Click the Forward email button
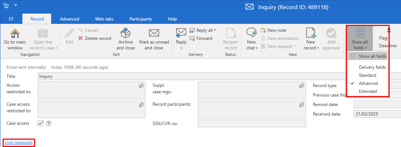 coord(201,38)
